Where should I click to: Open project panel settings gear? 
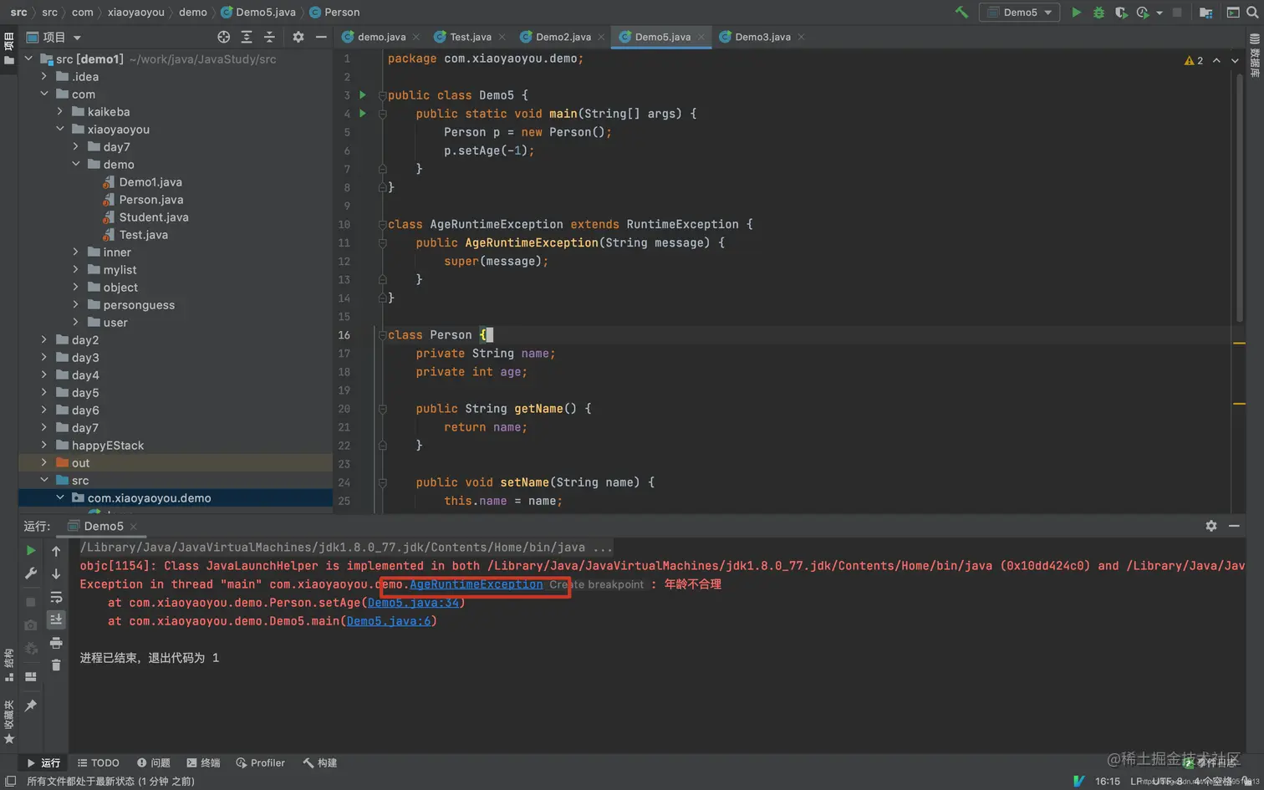[298, 37]
